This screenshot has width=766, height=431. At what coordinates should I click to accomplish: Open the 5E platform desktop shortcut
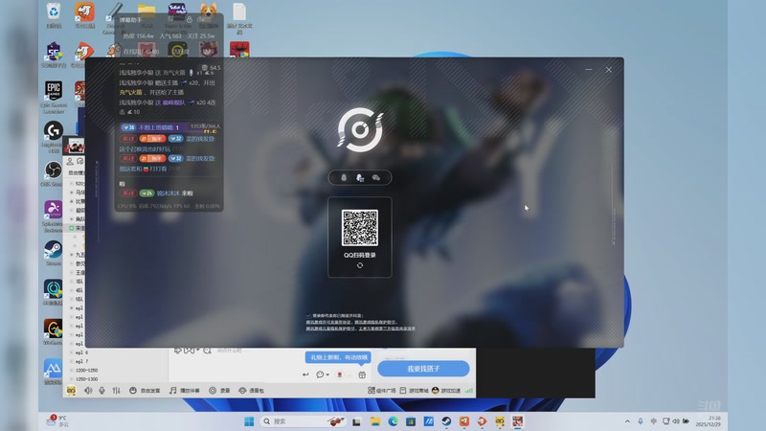(54, 55)
